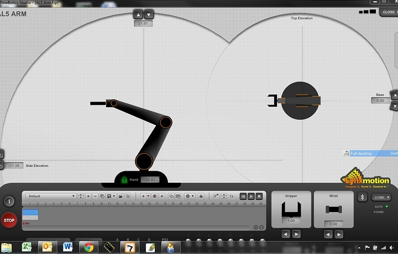Click the Hand -20.82 value field
The height and width of the screenshot is (254, 398).
150,179
